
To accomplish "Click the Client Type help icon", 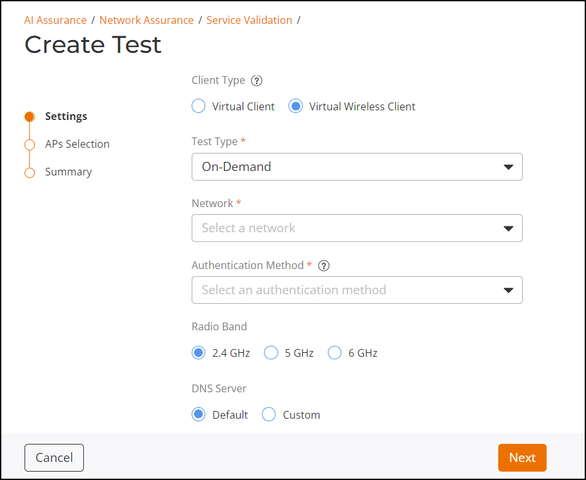I will coord(257,81).
